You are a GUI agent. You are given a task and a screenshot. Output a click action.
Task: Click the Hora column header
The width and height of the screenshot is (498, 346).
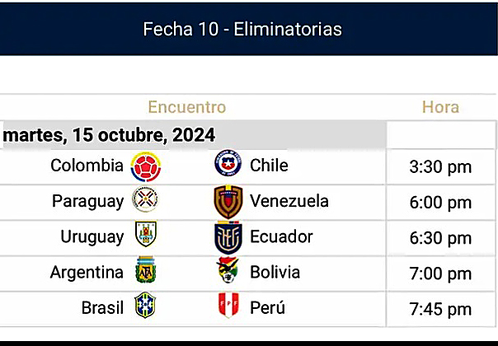coord(440,107)
